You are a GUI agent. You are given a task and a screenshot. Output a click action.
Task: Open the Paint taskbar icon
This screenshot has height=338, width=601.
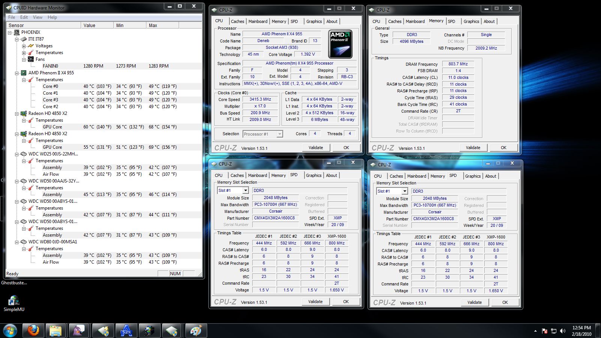196,330
